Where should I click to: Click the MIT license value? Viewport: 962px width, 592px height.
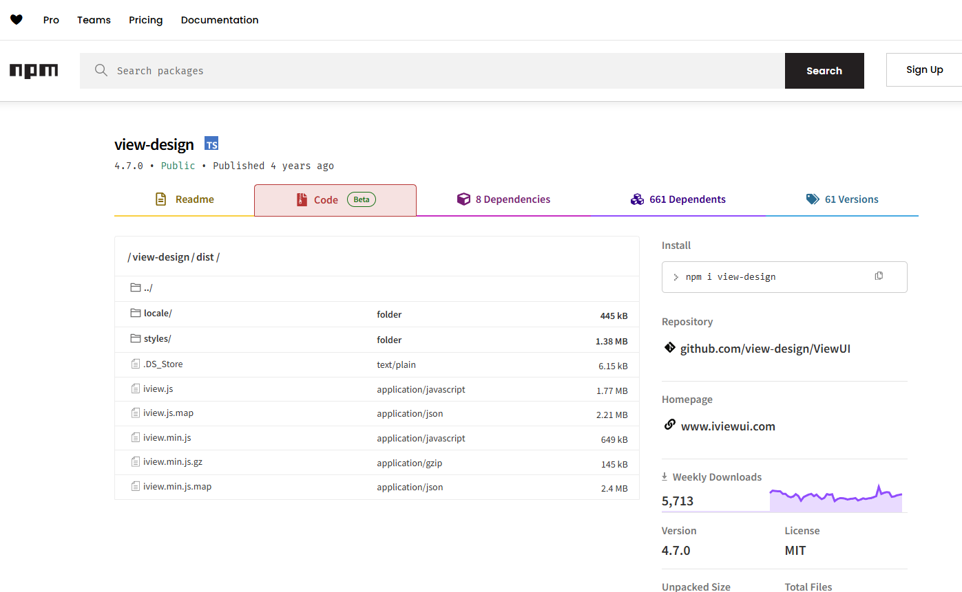(795, 551)
